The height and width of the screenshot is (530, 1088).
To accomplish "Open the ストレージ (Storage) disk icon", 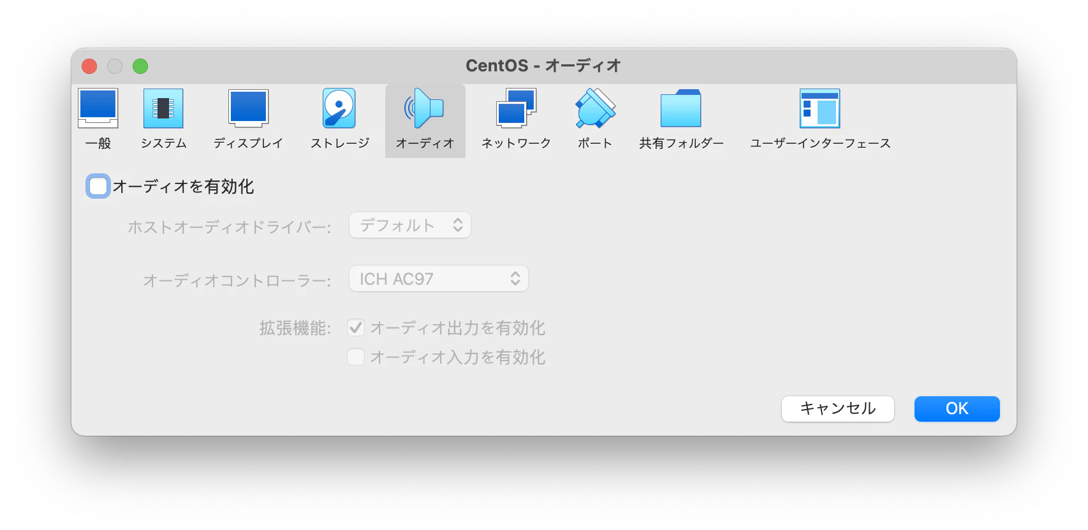I will pyautogui.click(x=339, y=108).
